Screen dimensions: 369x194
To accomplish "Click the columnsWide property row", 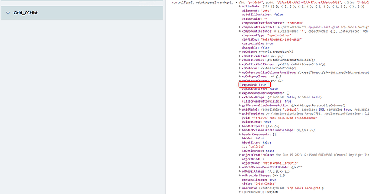I will coord(255,19).
